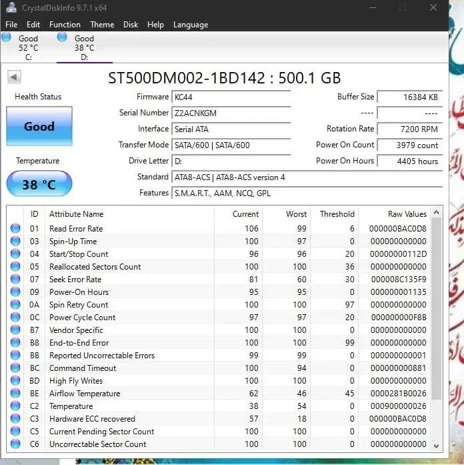This screenshot has height=465, width=464.
Task: Click the 38 °C temperature button
Action: coord(39,184)
